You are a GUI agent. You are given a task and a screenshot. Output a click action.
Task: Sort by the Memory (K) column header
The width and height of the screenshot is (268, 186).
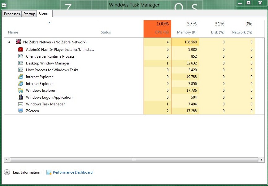click(185, 29)
